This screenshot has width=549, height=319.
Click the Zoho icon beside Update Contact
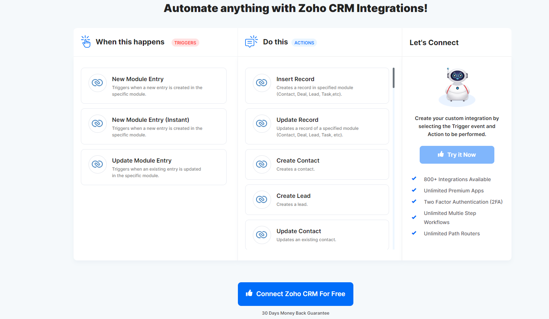click(x=262, y=235)
